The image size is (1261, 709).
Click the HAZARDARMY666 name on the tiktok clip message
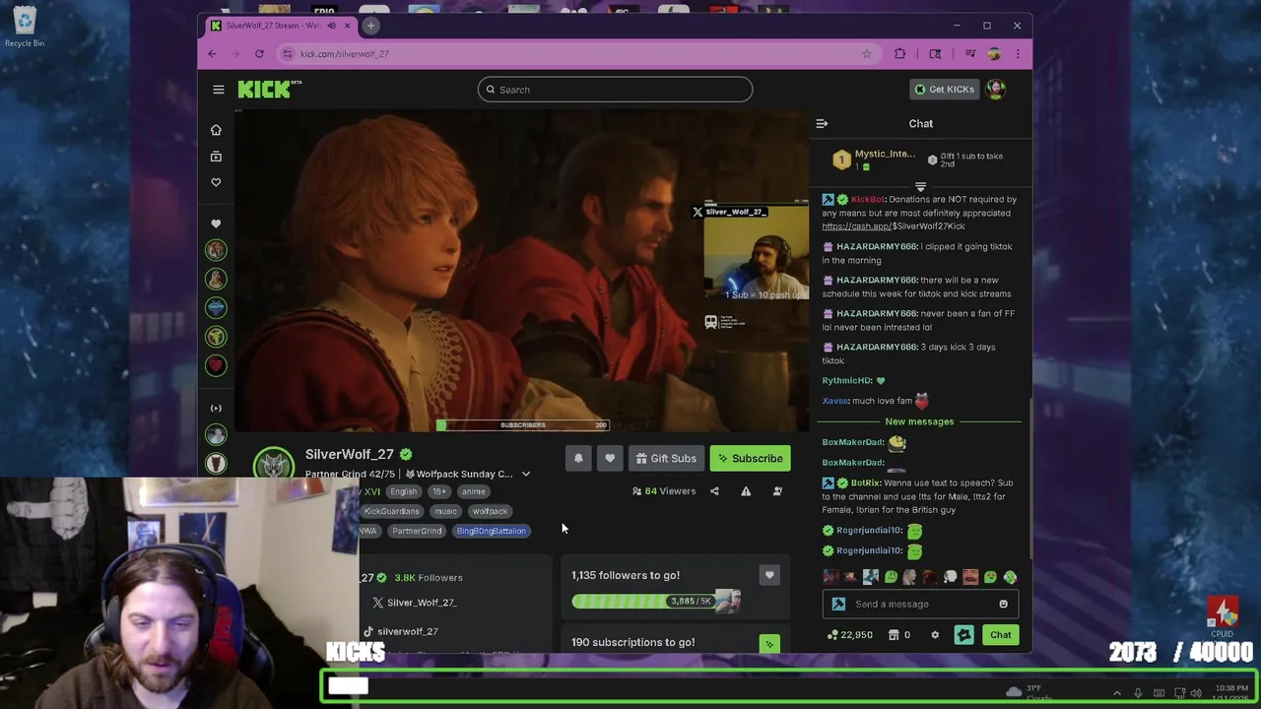[877, 246]
